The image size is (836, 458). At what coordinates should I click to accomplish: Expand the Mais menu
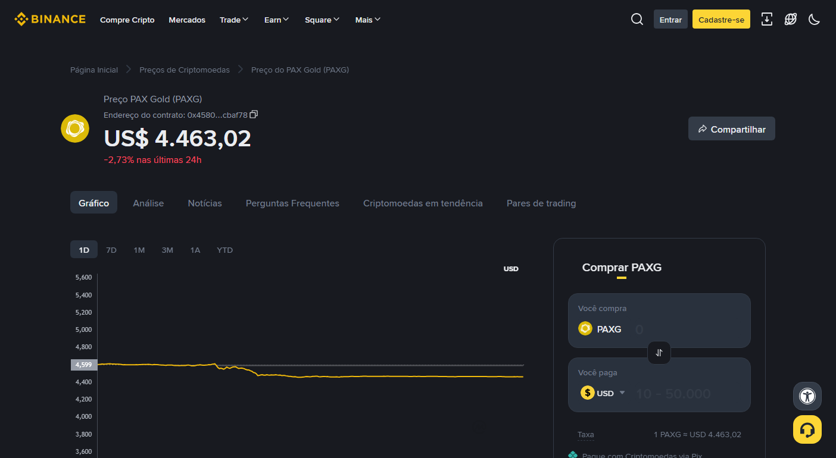coord(367,20)
